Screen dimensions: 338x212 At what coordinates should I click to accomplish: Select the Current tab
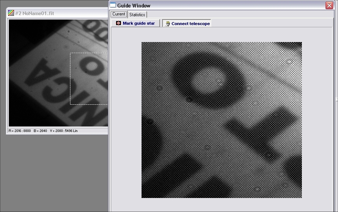(119, 14)
